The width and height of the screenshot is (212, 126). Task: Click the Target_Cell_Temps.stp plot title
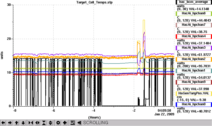[94, 2]
